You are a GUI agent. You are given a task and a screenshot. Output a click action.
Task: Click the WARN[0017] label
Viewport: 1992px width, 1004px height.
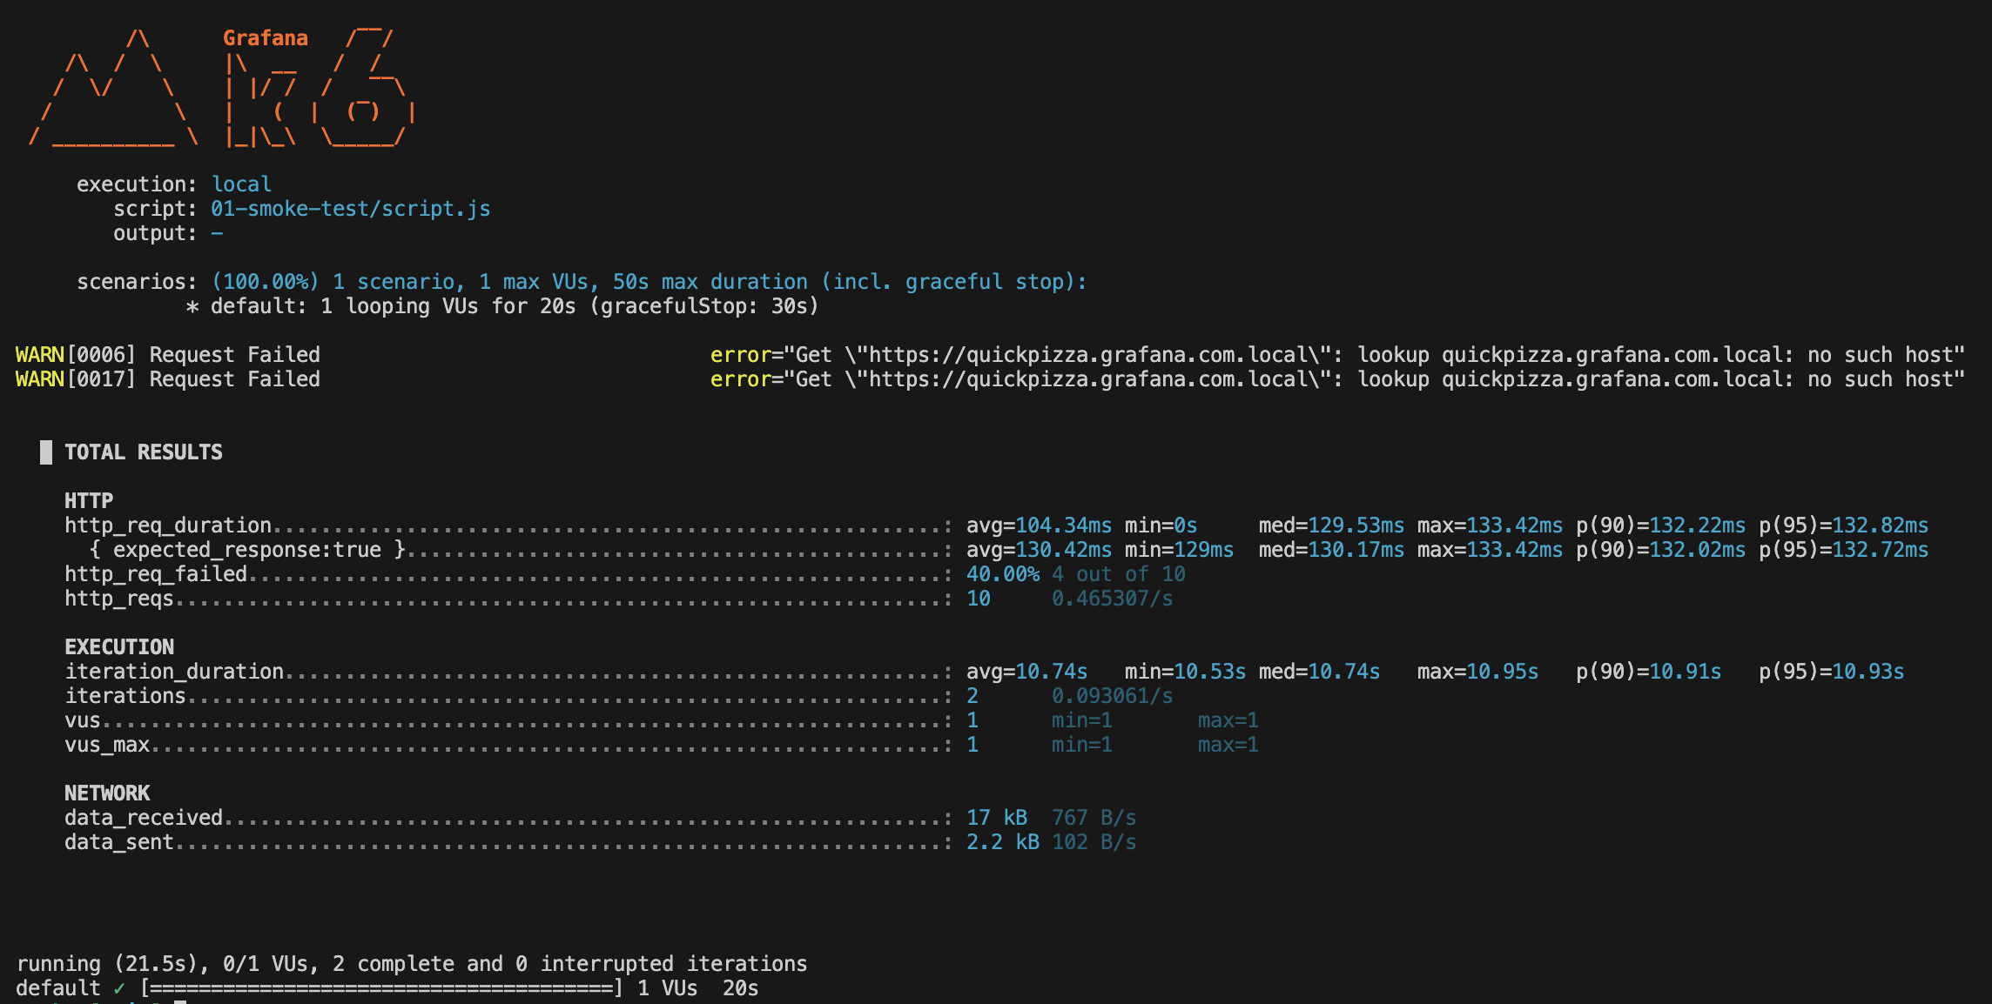pos(76,379)
